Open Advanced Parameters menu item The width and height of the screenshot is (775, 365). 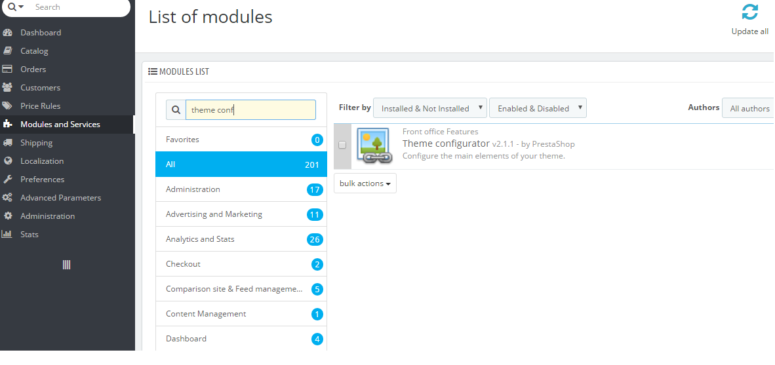(60, 198)
